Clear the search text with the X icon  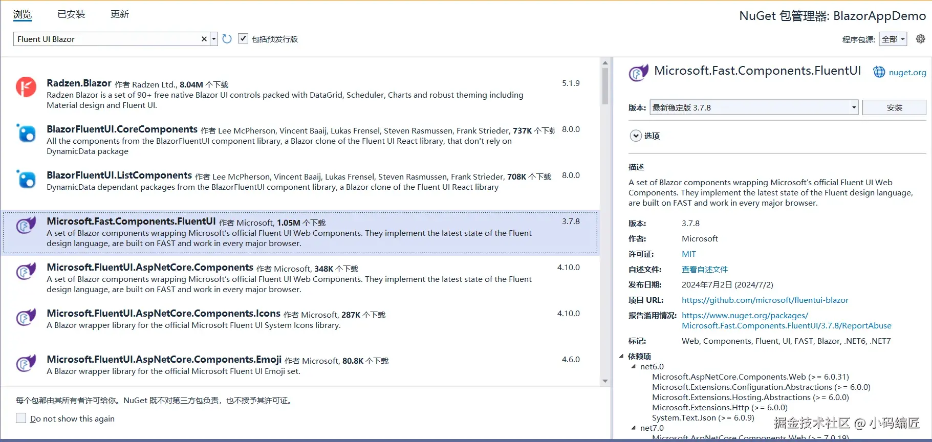[x=204, y=39]
